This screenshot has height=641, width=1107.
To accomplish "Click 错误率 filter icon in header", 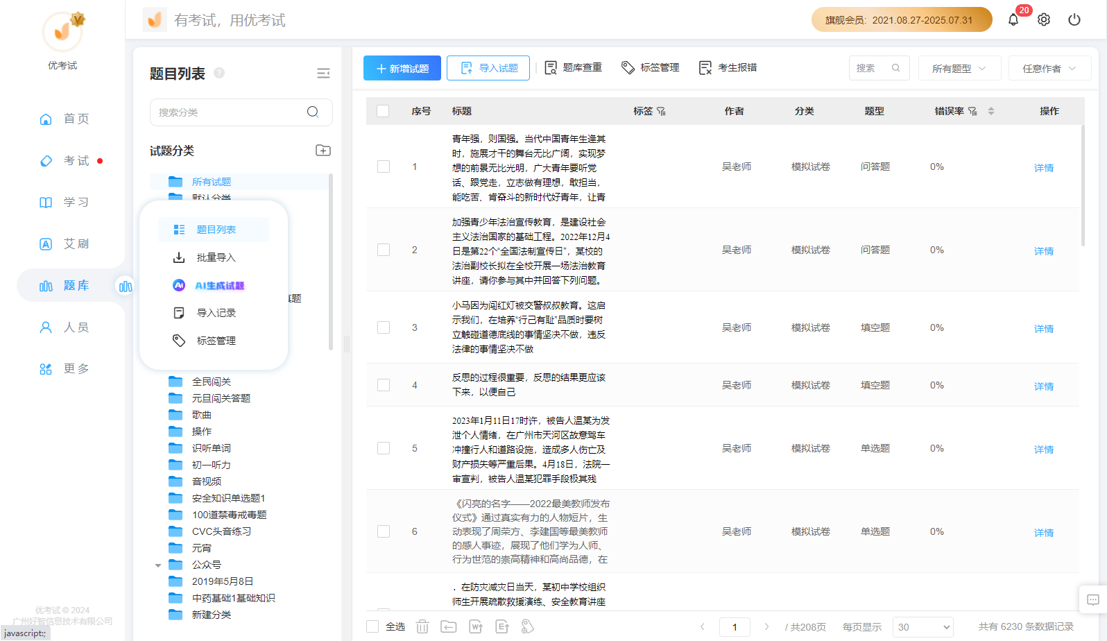I will click(x=972, y=111).
